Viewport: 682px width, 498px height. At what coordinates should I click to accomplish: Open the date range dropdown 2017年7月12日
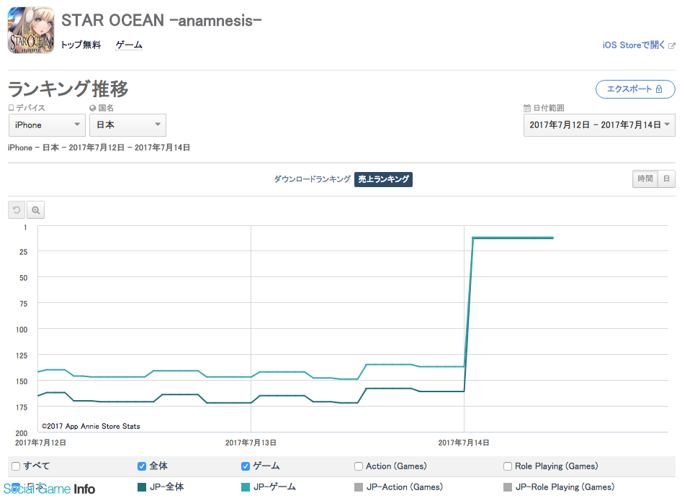599,125
